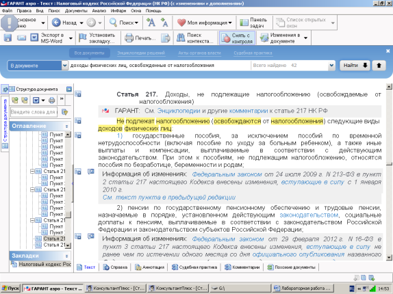The height and width of the screenshot is (294, 393).
Task: Open the Основное меню dropdown arrow
Action: [x=43, y=23]
